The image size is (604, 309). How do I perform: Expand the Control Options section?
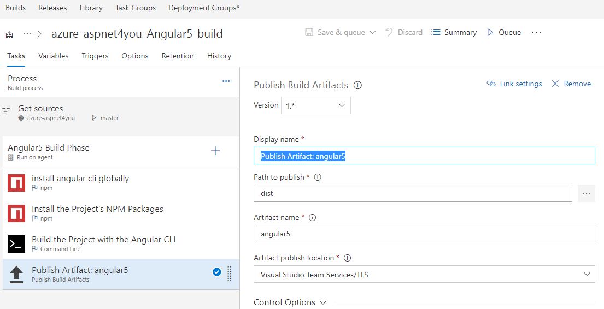[x=290, y=302]
